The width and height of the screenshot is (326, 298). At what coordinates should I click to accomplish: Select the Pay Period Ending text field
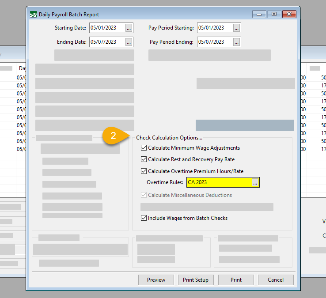click(214, 42)
